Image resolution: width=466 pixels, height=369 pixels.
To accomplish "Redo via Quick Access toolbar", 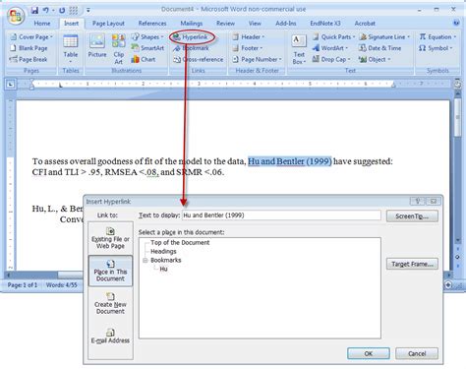I will point(62,10).
